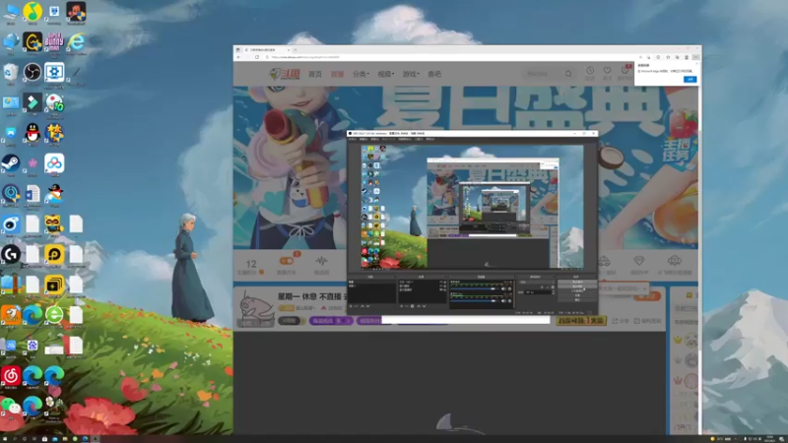Open the Filmora desktop shortcut
This screenshot has width=788, height=443.
tap(33, 102)
